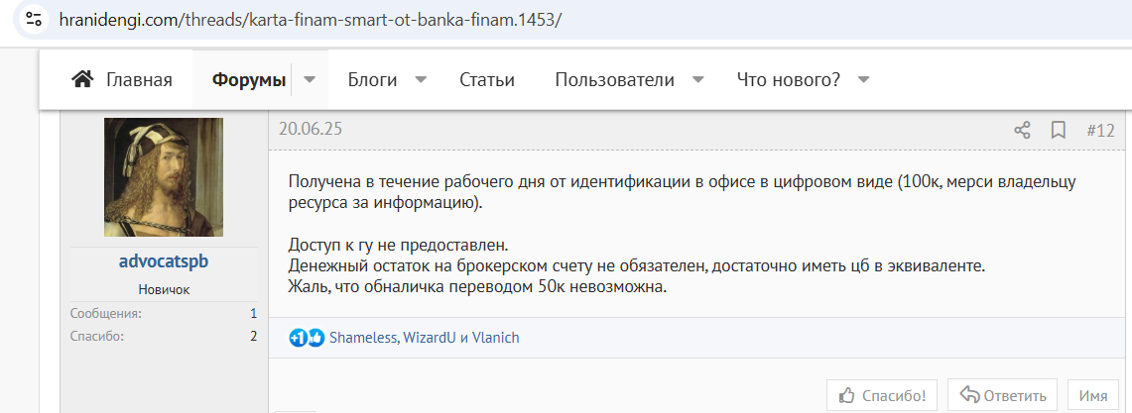Click the thumbs-up reaction icon near Shameless

coord(316,338)
